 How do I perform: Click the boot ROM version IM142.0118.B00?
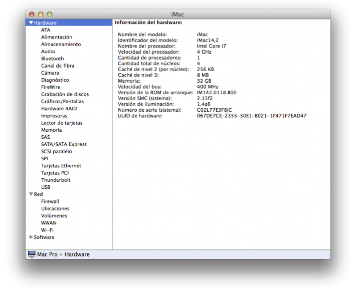click(x=217, y=93)
